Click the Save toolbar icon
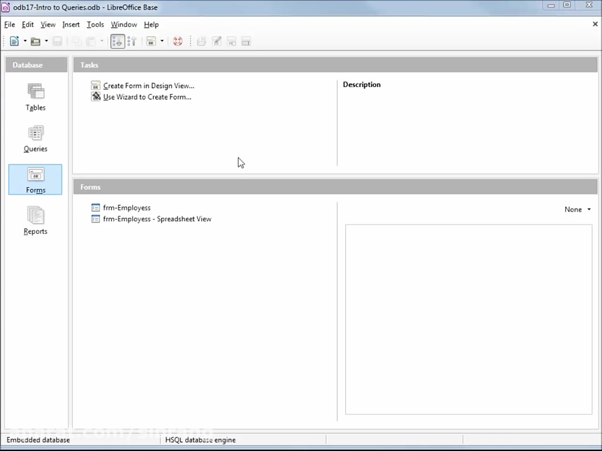 point(58,41)
